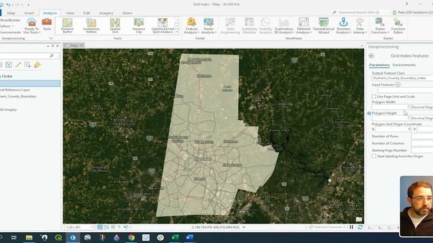Open the Feature Analysis portal tools
Viewport: 433px width, 243px height.
(191, 26)
